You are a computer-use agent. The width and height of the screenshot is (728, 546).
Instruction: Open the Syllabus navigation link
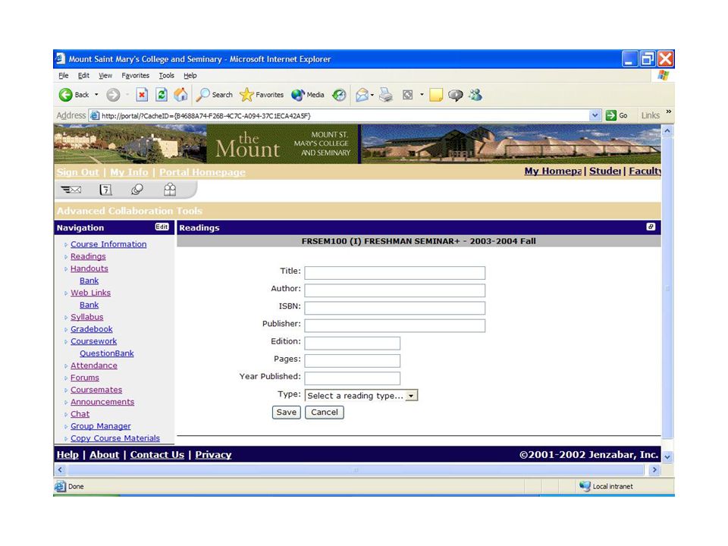pos(86,317)
